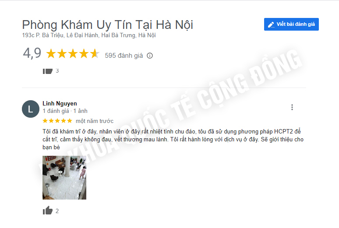
Task: Open the three-dot menu for Linh Nguyen's review
Action: [x=292, y=107]
